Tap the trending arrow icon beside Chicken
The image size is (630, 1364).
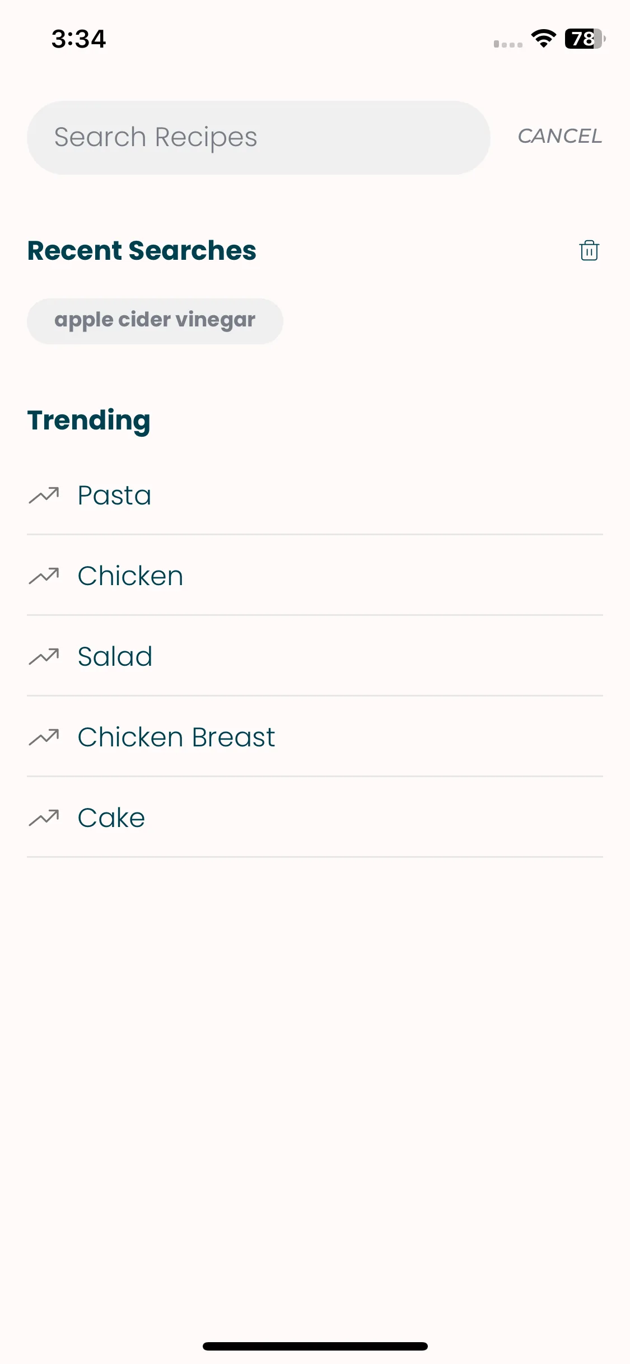click(44, 576)
